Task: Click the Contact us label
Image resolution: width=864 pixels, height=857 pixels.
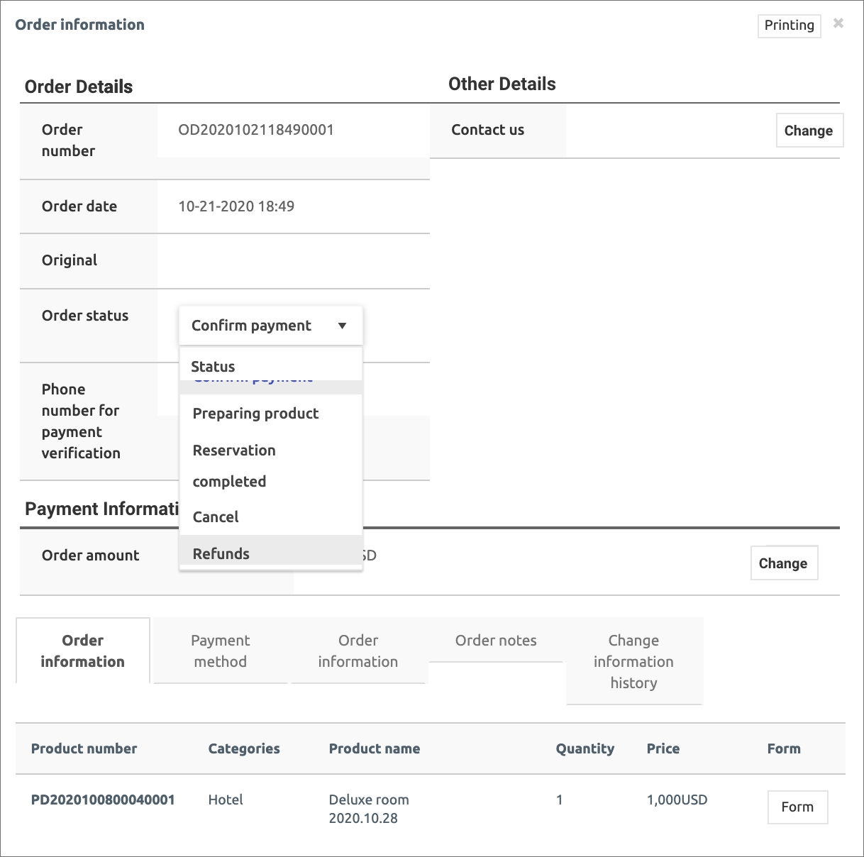Action: click(x=488, y=130)
